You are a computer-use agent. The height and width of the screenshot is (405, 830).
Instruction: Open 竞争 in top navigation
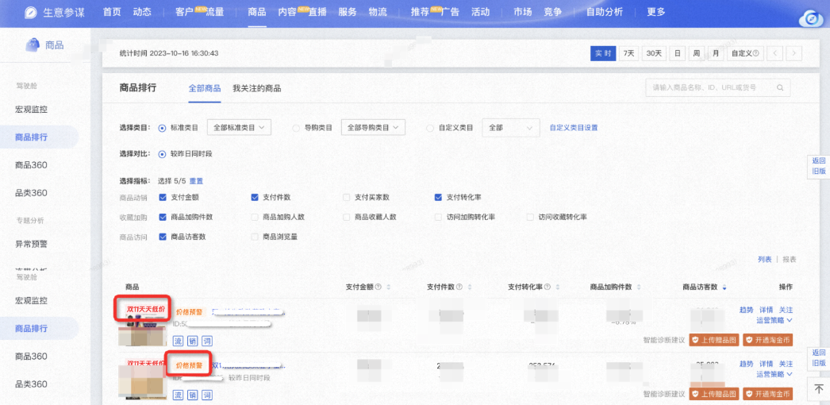pyautogui.click(x=552, y=12)
